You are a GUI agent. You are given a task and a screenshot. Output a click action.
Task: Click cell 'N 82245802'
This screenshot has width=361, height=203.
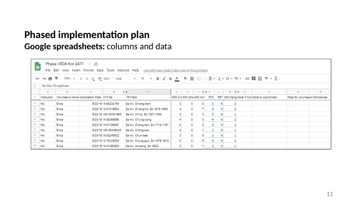114,136
